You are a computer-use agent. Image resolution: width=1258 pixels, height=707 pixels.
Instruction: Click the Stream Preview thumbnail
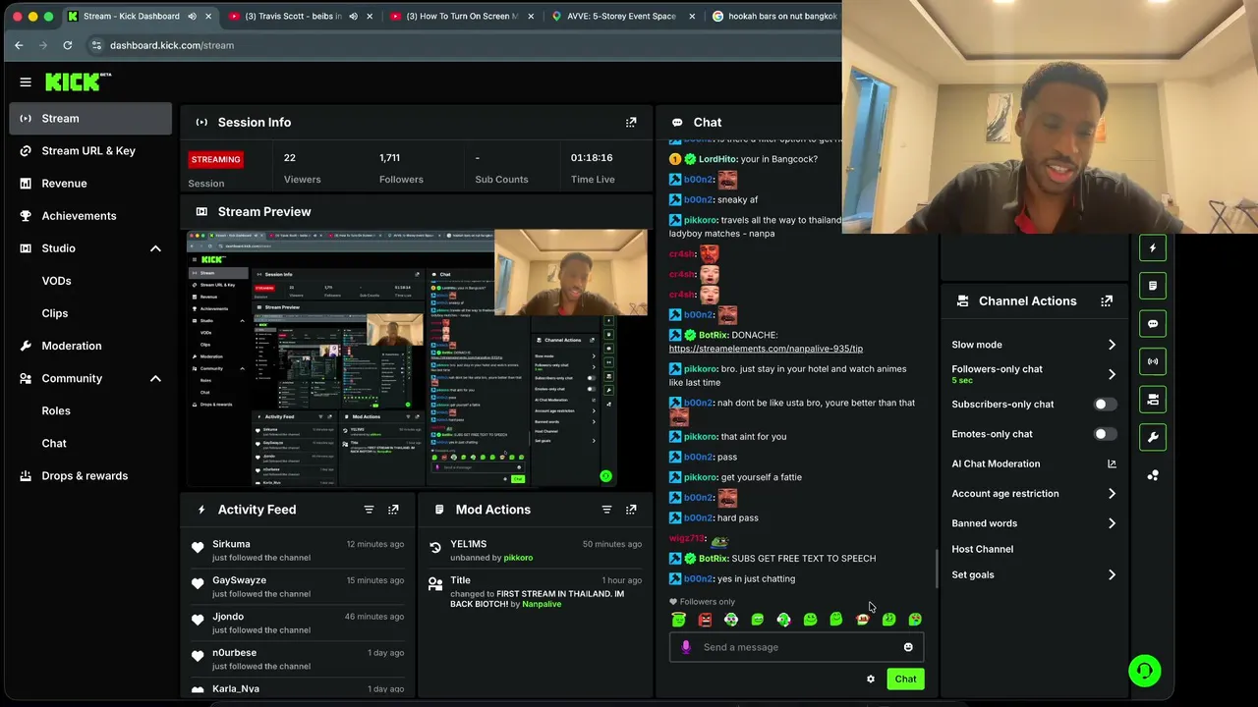tap(417, 358)
